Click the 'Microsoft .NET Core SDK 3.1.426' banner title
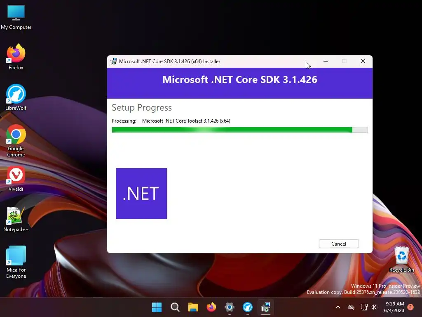The height and width of the screenshot is (317, 422). (x=240, y=80)
